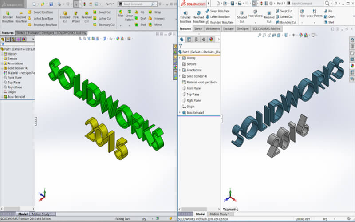Expand SOLIDWORKS logo menu arrow, 2016 window
The height and width of the screenshot is (222, 355).
[209, 4]
